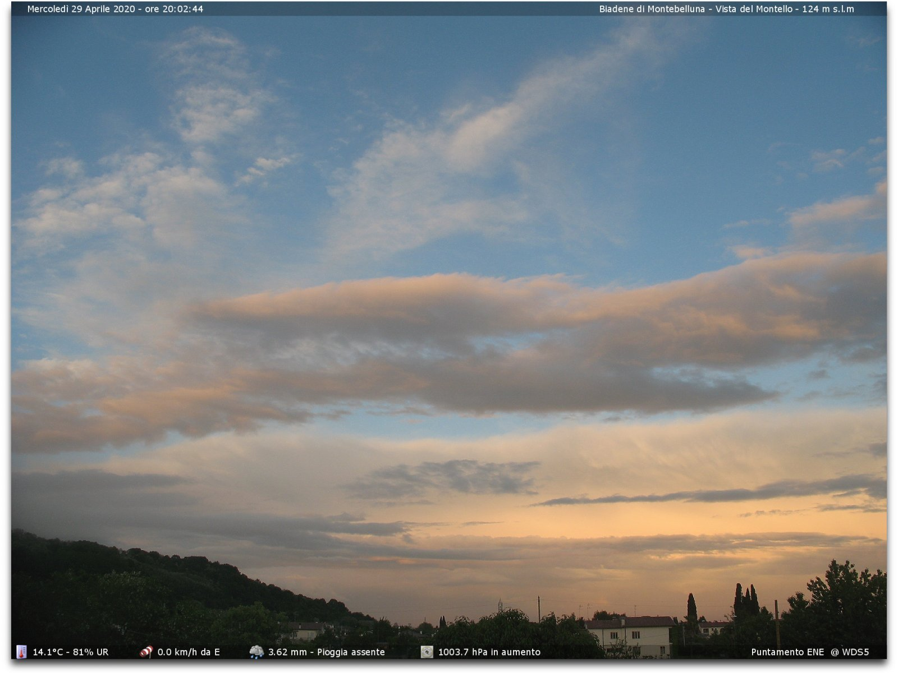This screenshot has width=898, height=673.
Task: Click the barometer pressure icon
Action: (x=427, y=652)
